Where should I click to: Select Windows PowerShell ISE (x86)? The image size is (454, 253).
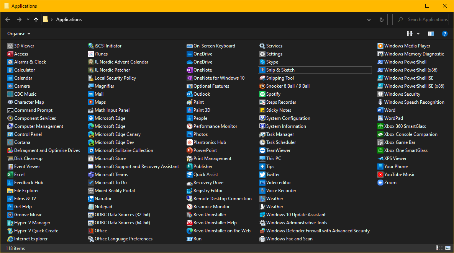[411, 86]
